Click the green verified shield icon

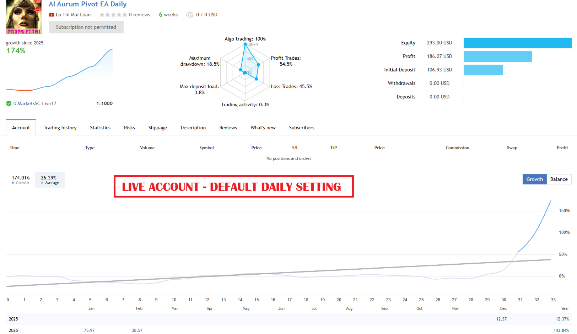[9, 104]
